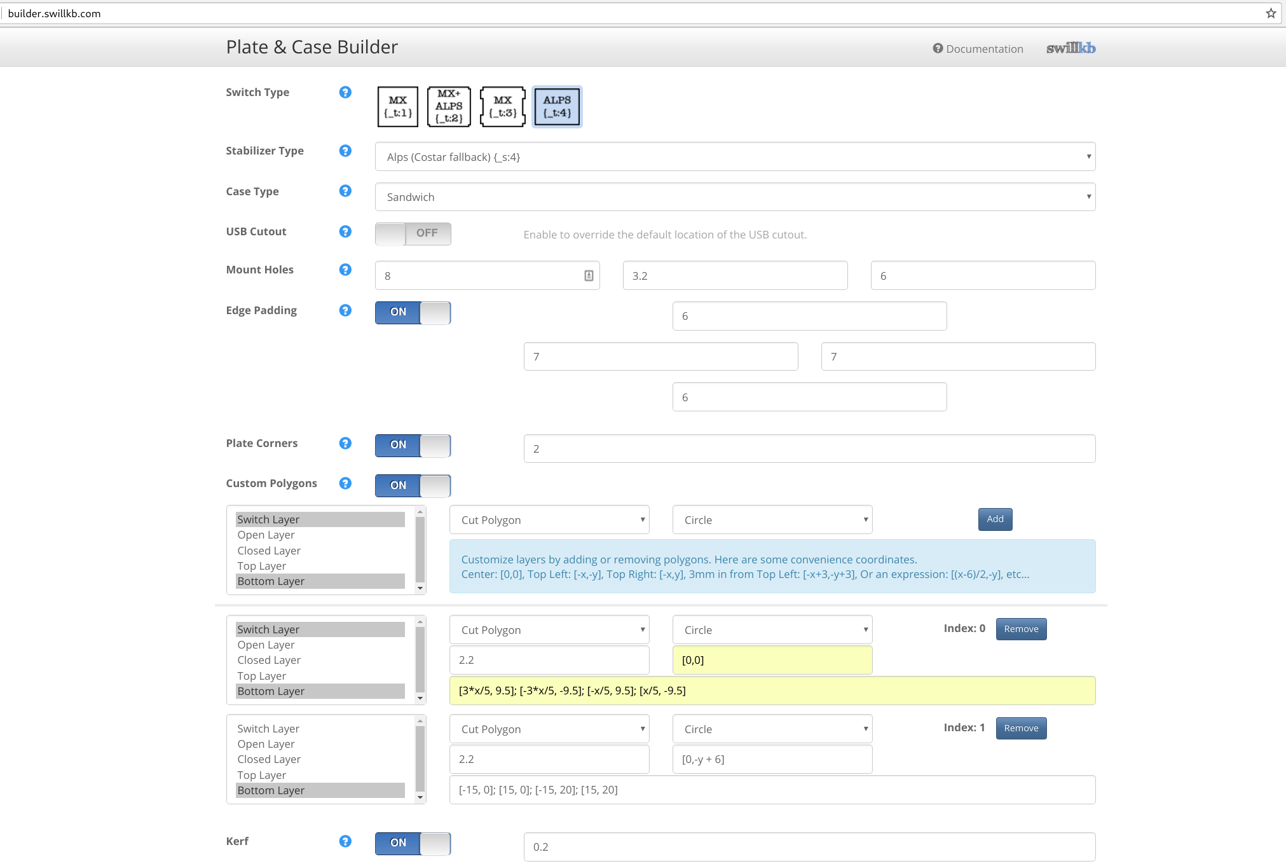Bookmark the page with the star icon
The width and height of the screenshot is (1286, 866).
[x=1271, y=13]
